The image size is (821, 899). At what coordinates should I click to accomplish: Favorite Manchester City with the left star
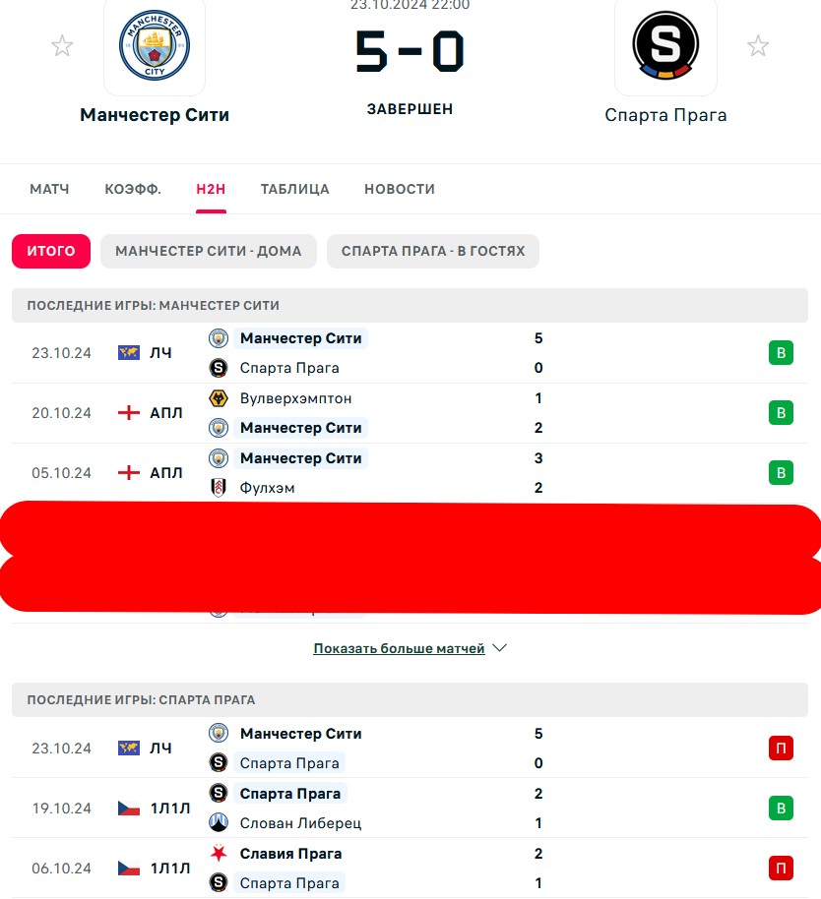click(x=62, y=46)
